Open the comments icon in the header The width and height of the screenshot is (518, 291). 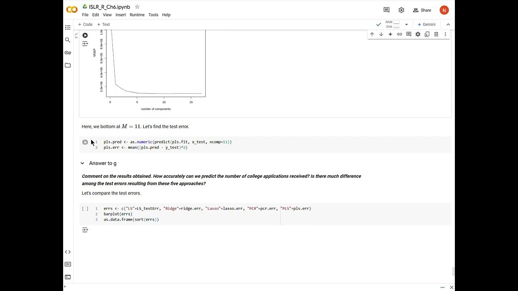(x=386, y=10)
